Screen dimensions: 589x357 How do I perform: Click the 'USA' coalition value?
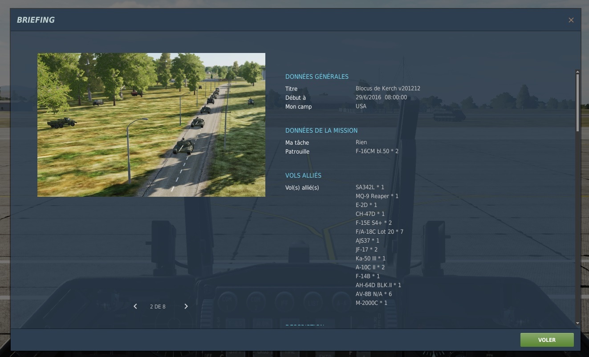(361, 106)
